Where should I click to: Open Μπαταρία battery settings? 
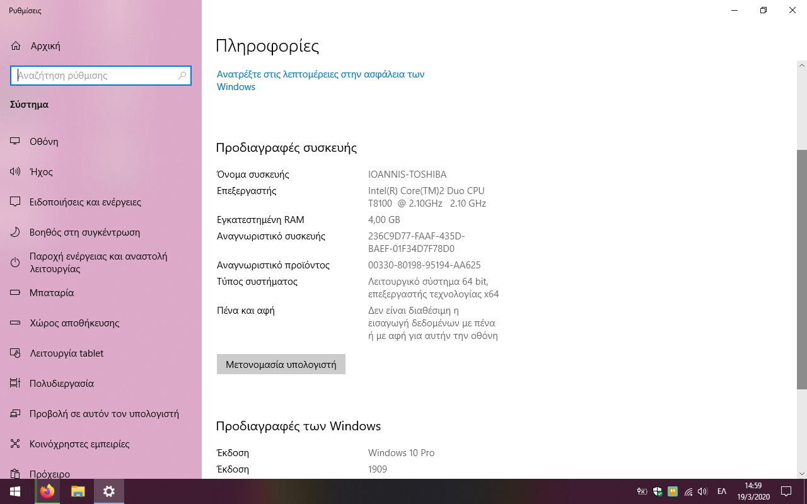52,293
